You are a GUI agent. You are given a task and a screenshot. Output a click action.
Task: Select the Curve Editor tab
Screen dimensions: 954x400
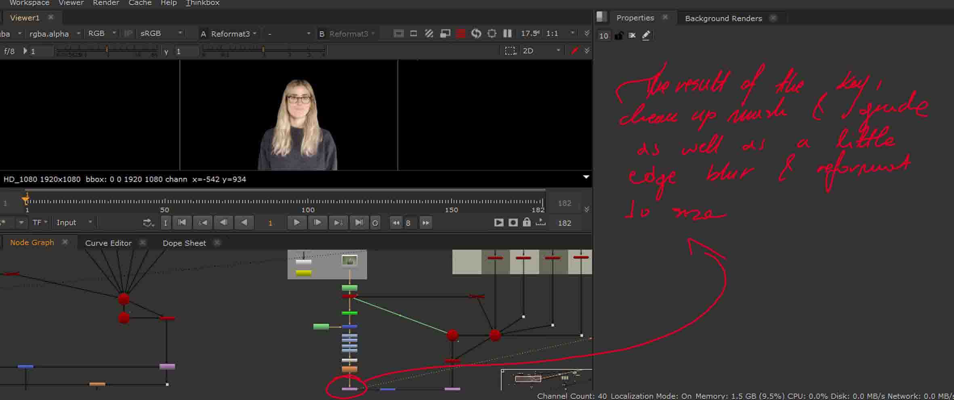click(108, 243)
